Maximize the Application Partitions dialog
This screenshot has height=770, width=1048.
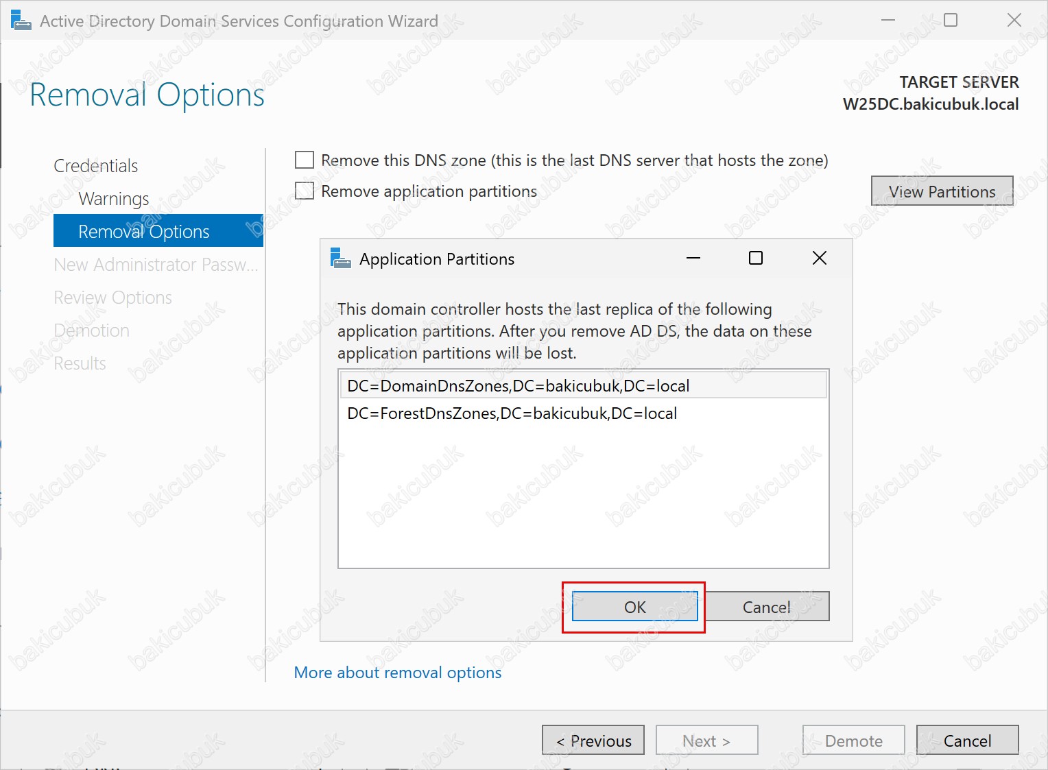tap(756, 258)
